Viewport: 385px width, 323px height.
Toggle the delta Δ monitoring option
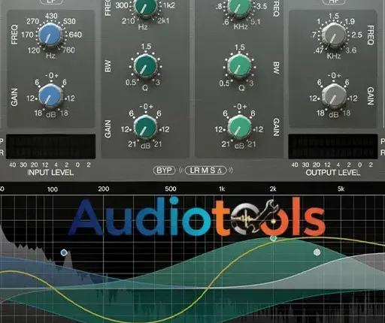pyautogui.click(x=220, y=171)
